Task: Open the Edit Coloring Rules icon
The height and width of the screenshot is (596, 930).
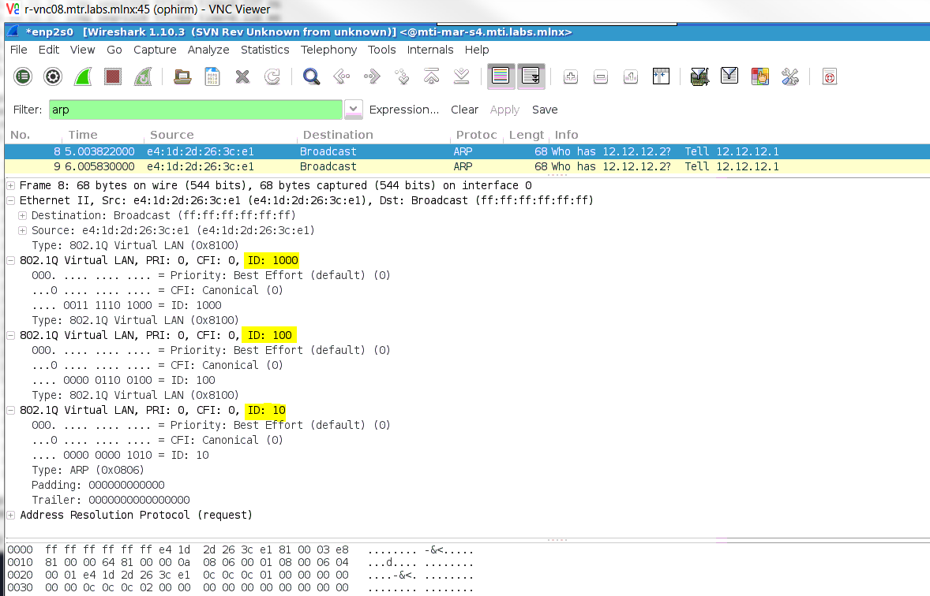Action: pos(759,76)
